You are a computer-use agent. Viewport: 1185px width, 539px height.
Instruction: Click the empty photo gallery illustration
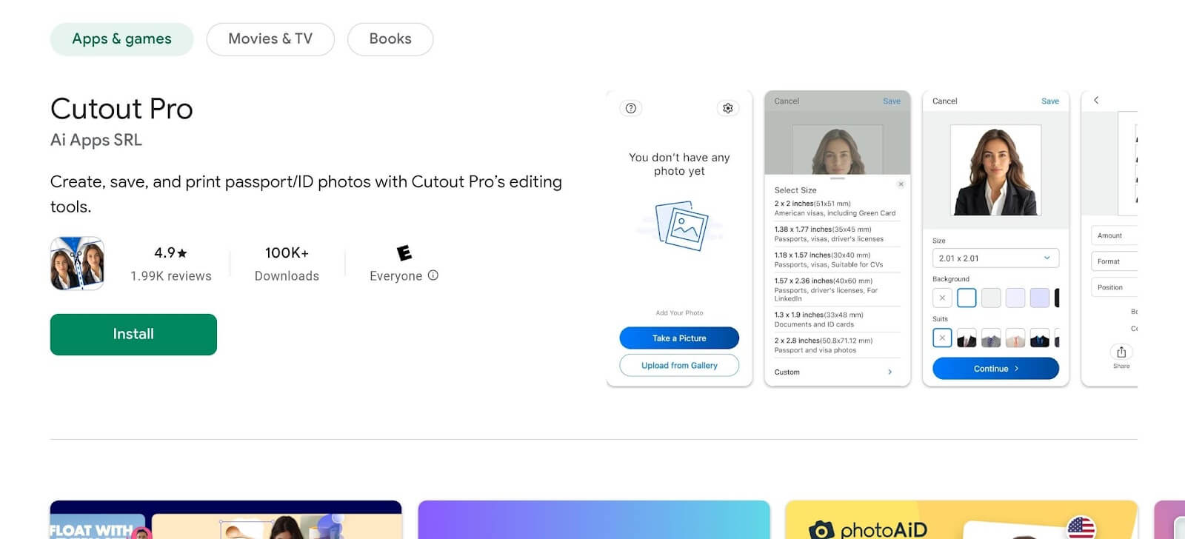point(682,226)
